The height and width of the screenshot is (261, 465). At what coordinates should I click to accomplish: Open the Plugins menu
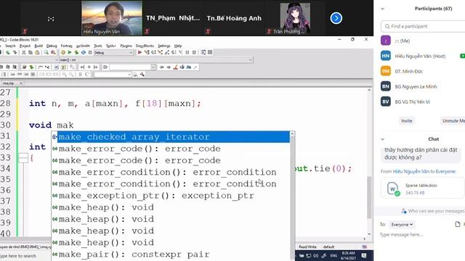126,46
